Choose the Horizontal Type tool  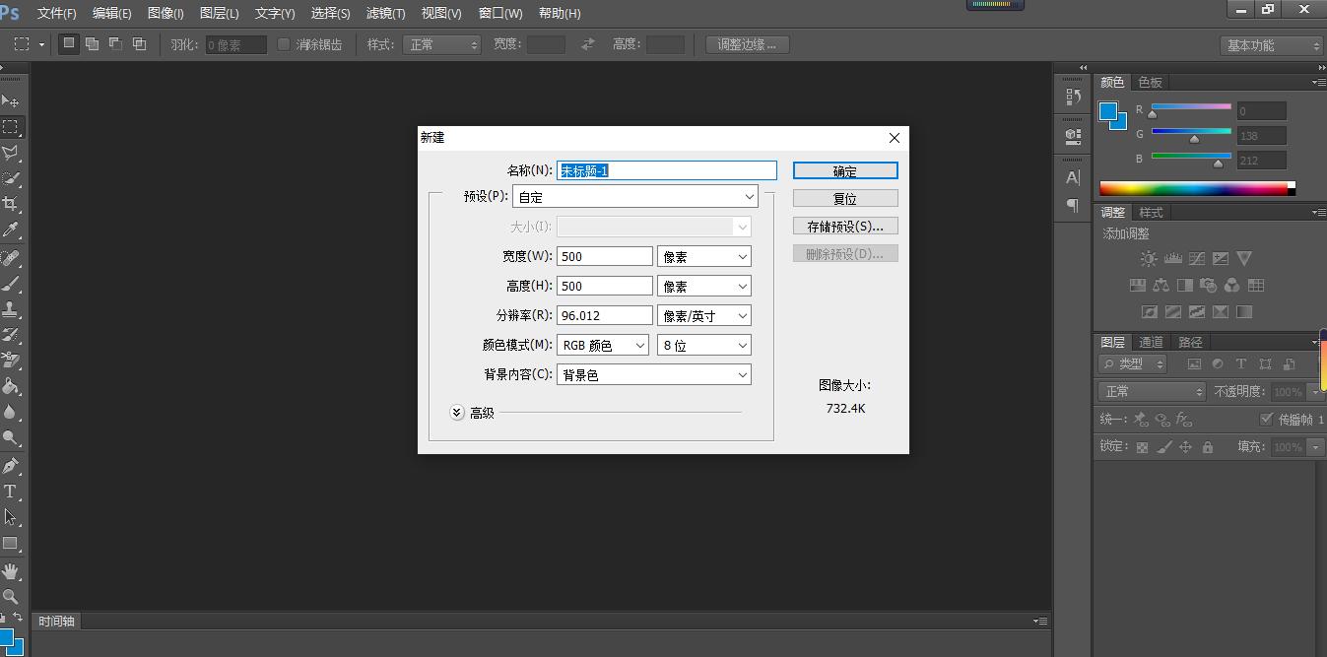(13, 492)
